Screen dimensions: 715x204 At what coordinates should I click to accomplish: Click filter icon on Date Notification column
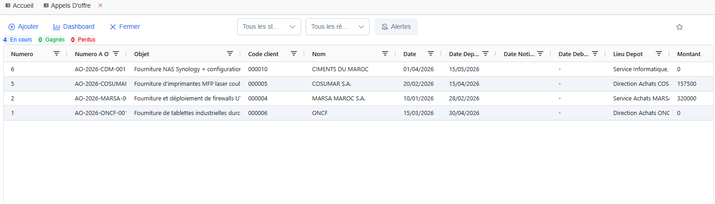pos(540,54)
